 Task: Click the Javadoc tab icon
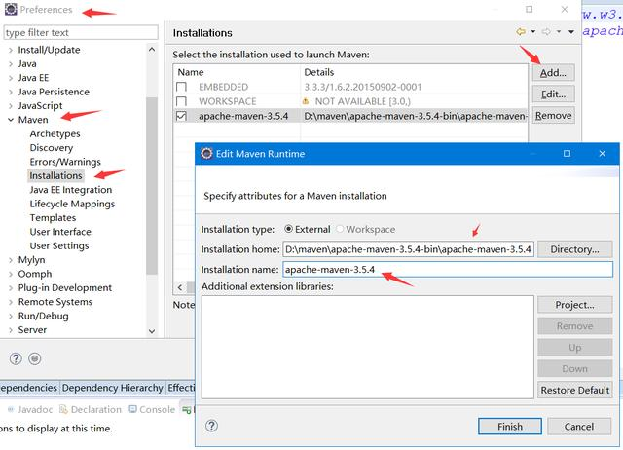click(x=11, y=409)
